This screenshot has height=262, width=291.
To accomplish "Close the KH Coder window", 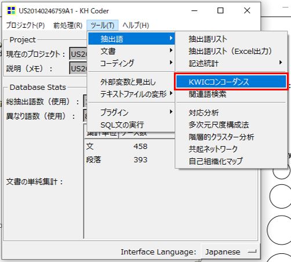I will (x=247, y=10).
